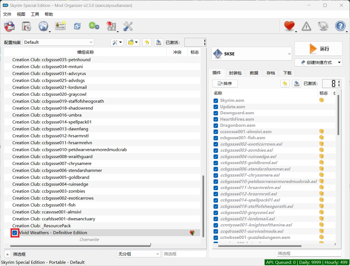Click the update globe icon in toolbar
The width and height of the screenshot is (350, 266).
(x=323, y=26)
